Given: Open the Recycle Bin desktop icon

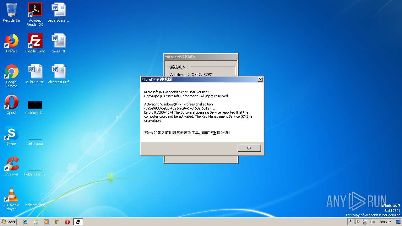Looking at the screenshot, I should click(11, 13).
